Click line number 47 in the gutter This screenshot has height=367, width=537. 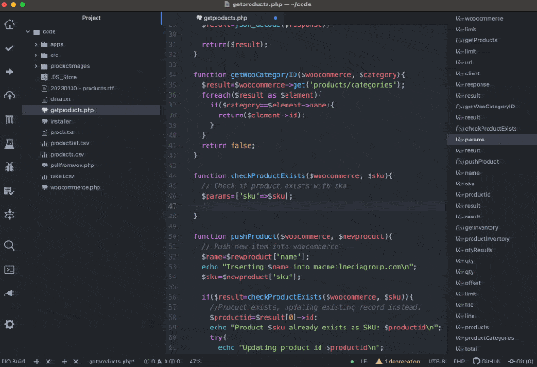pyautogui.click(x=172, y=206)
